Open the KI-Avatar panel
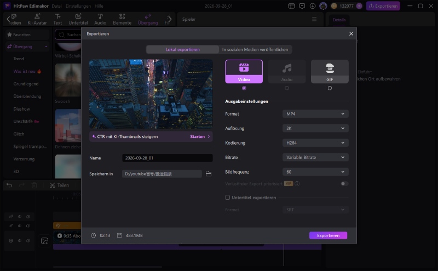Viewport: 438px width, 271px height. click(x=37, y=19)
